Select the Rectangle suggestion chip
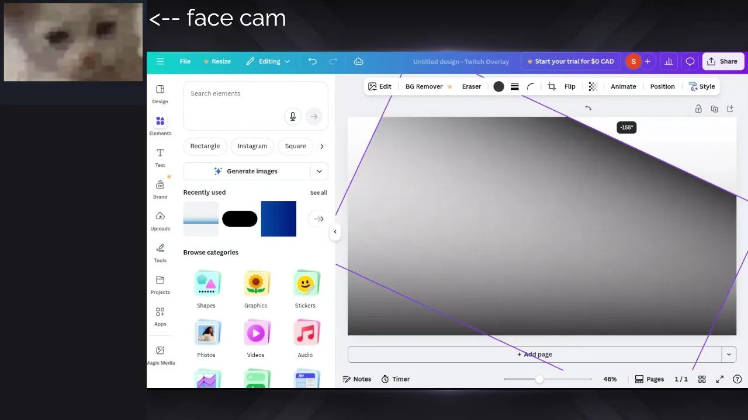The height and width of the screenshot is (420, 748). [x=205, y=146]
